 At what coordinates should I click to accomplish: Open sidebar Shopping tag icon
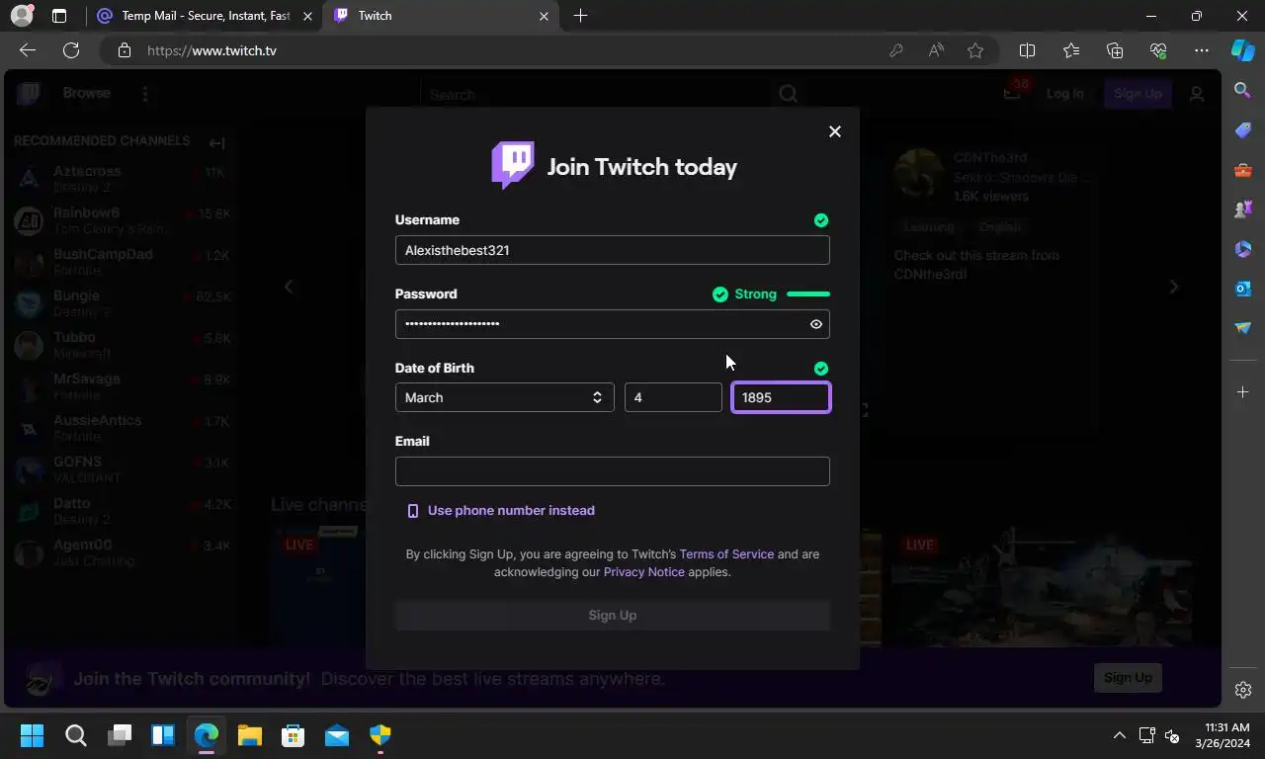1243,130
